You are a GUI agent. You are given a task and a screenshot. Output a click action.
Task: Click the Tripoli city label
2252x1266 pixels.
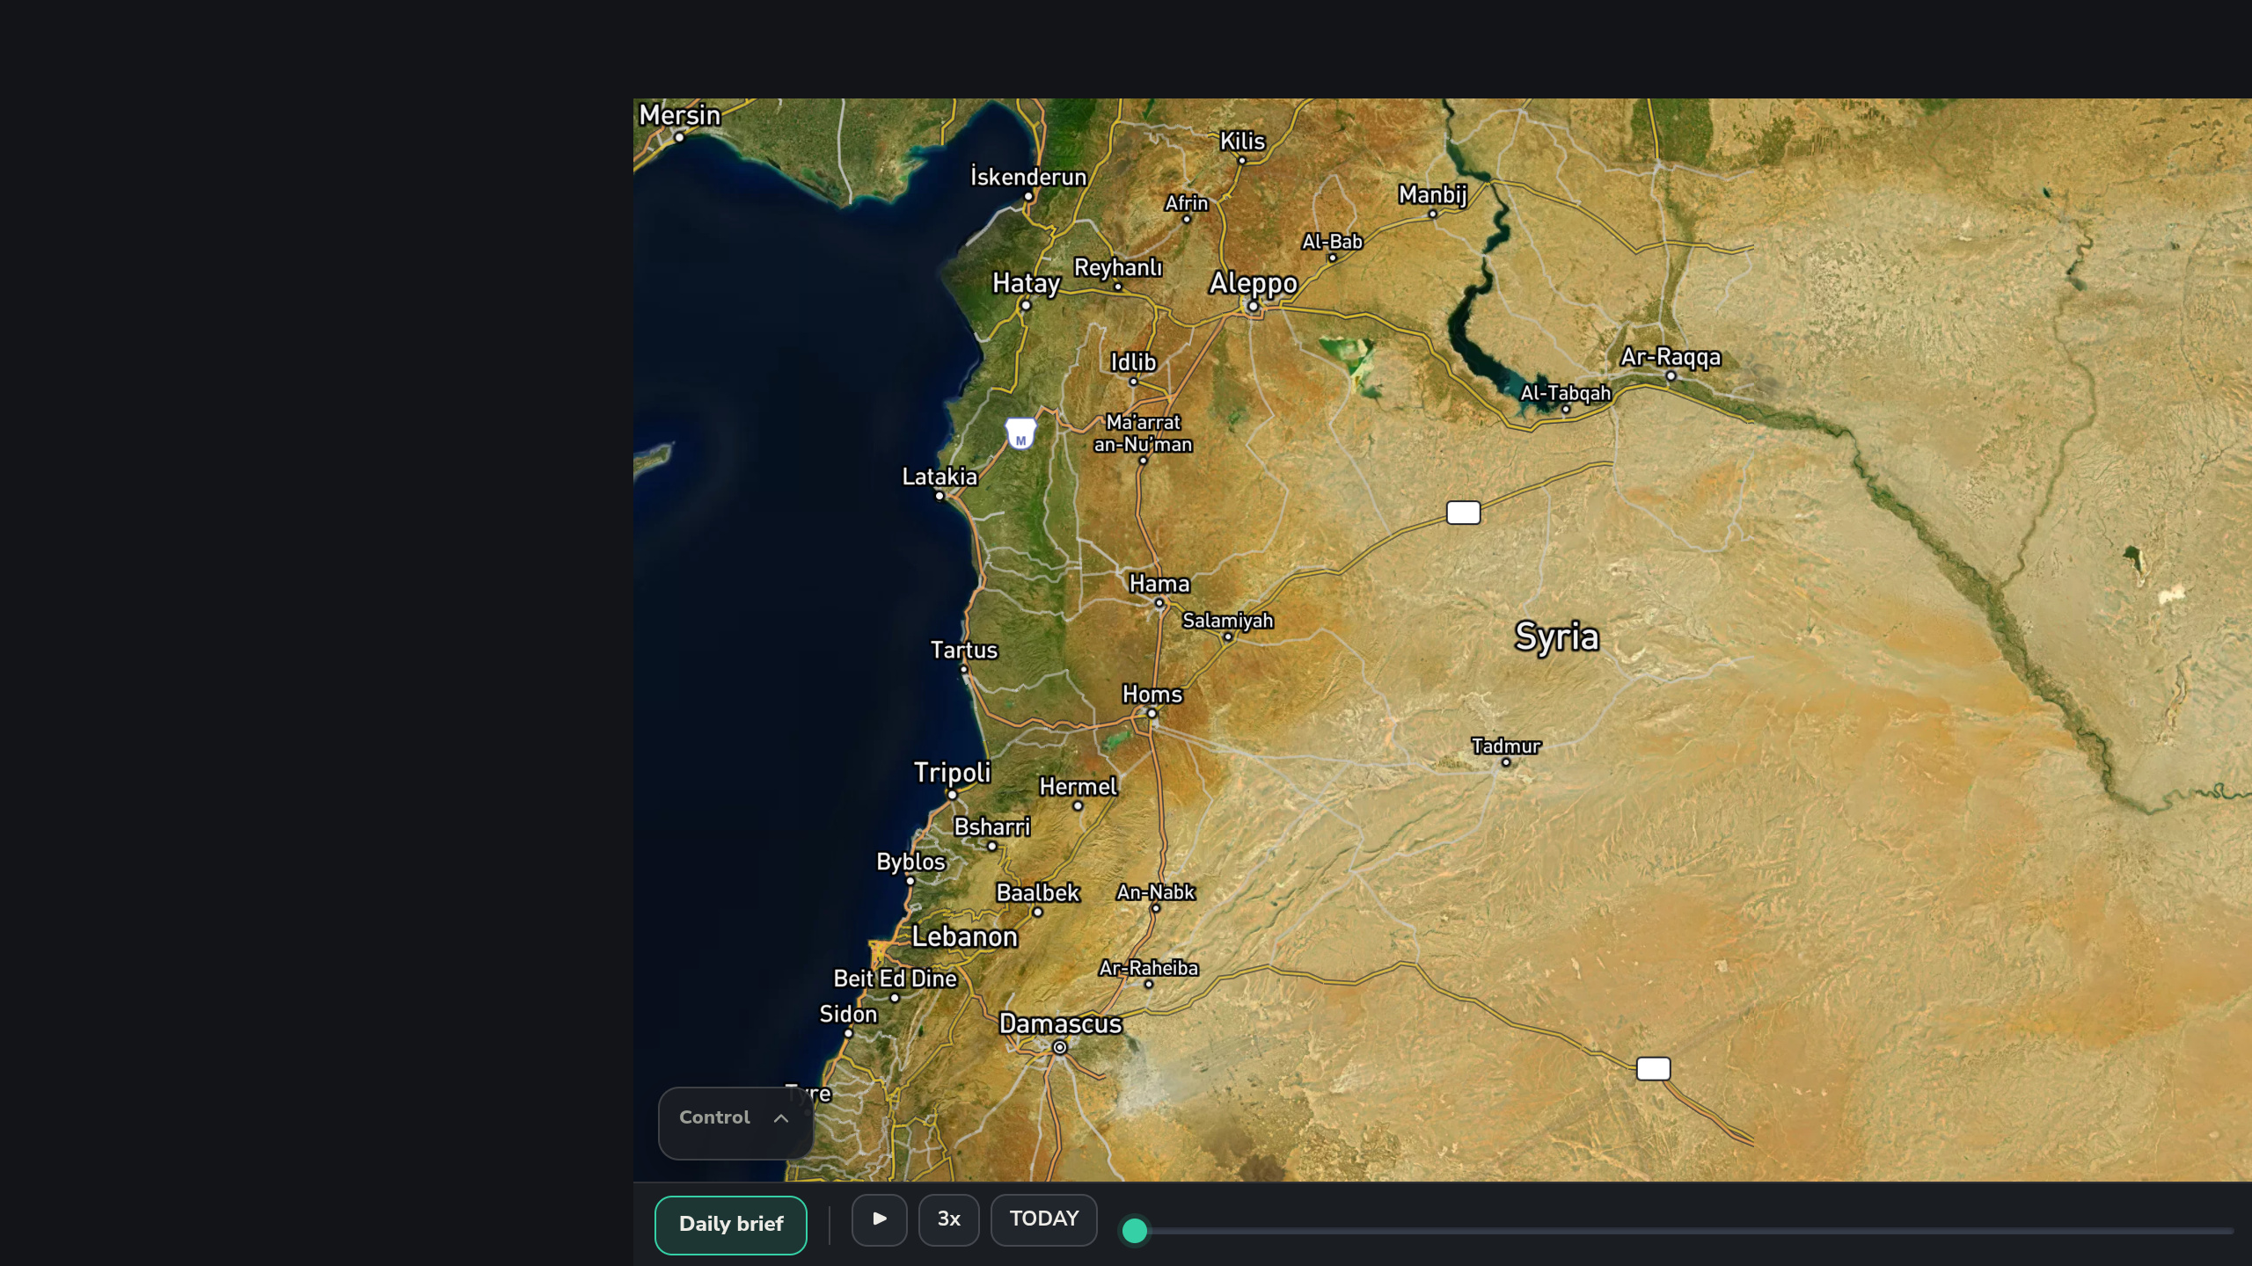(x=952, y=773)
